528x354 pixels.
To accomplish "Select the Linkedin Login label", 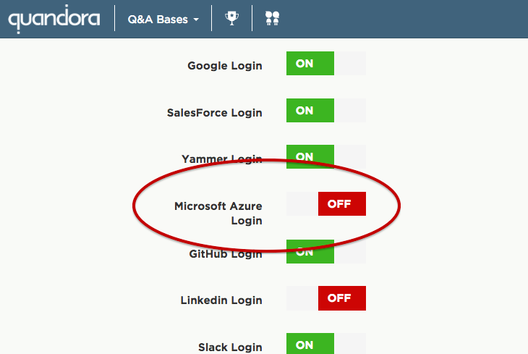I will [221, 300].
